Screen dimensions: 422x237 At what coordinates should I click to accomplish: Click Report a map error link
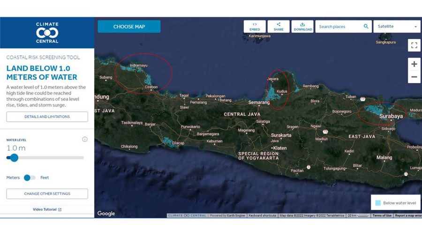[x=407, y=215]
